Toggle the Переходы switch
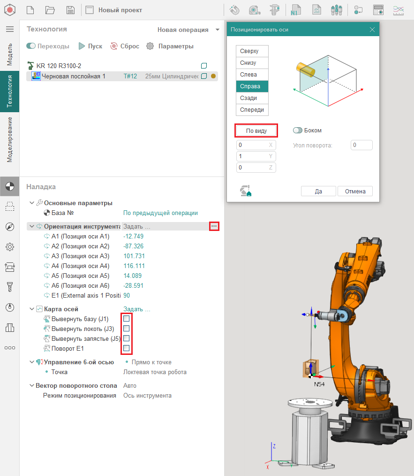This screenshot has width=414, height=476. coord(31,46)
